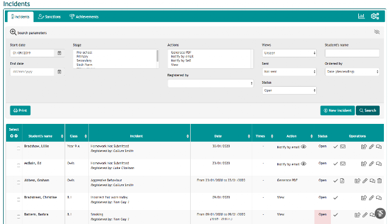This screenshot has height=224, width=390.
Task: Open the Ordered by dropdown
Action: (x=352, y=72)
